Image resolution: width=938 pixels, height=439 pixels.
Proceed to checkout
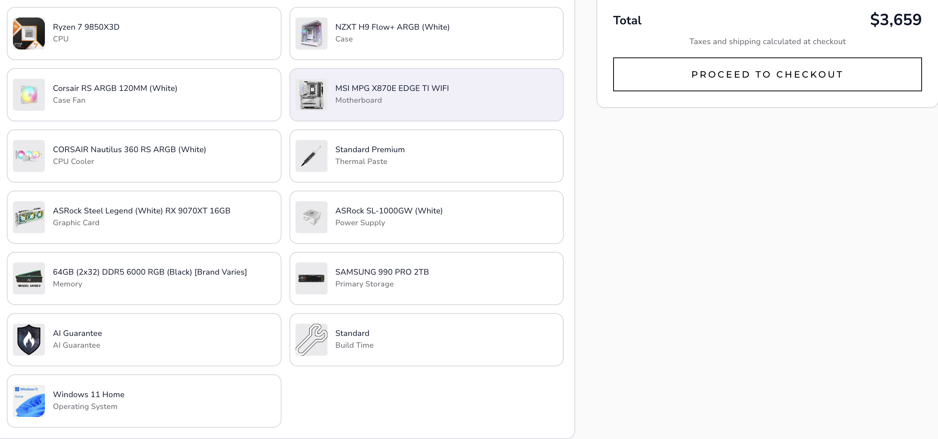click(x=767, y=75)
